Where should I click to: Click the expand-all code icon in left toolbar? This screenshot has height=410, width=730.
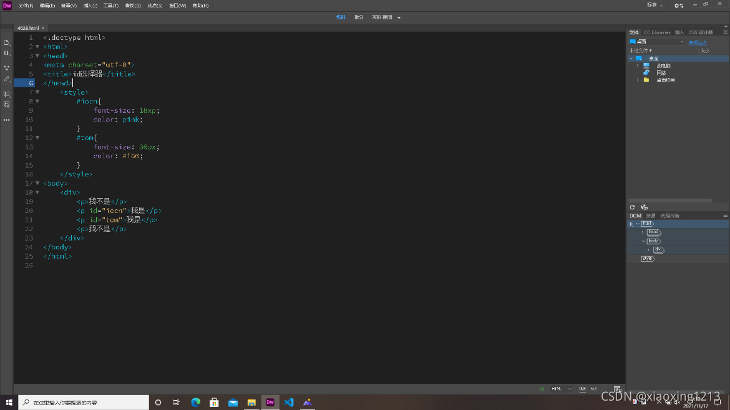(x=6, y=68)
